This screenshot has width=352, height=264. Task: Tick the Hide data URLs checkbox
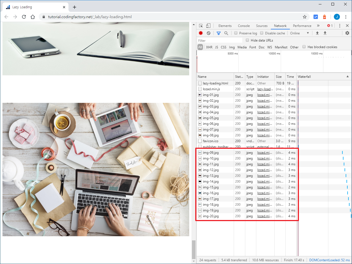click(x=247, y=40)
